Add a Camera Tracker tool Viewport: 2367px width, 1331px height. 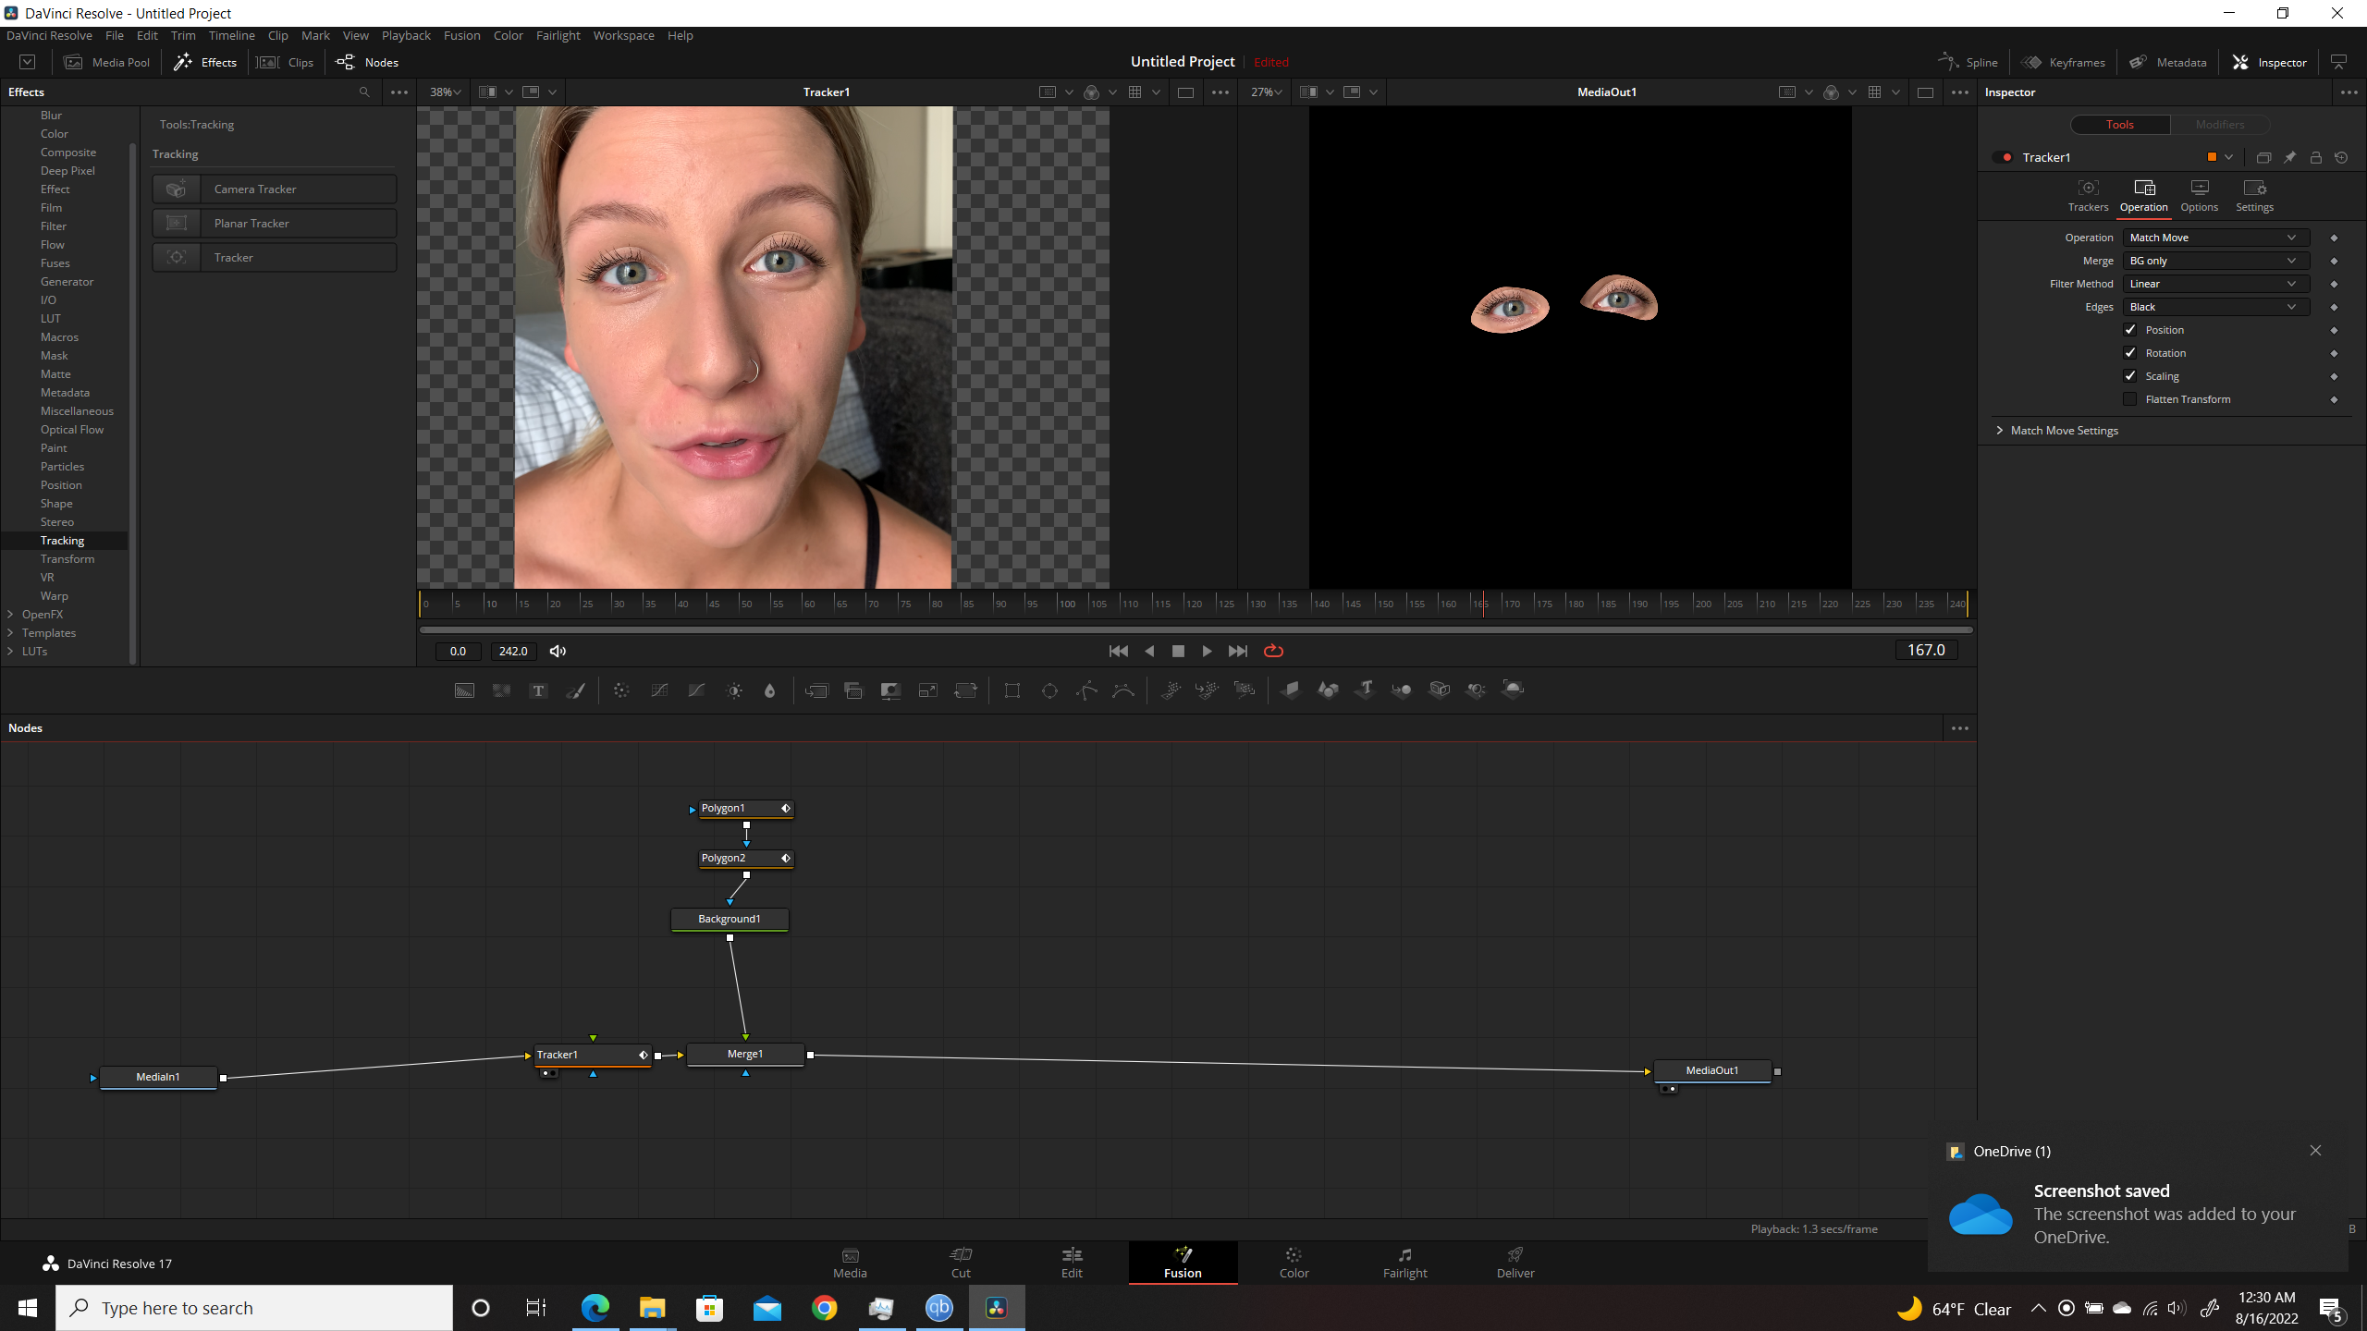[275, 189]
